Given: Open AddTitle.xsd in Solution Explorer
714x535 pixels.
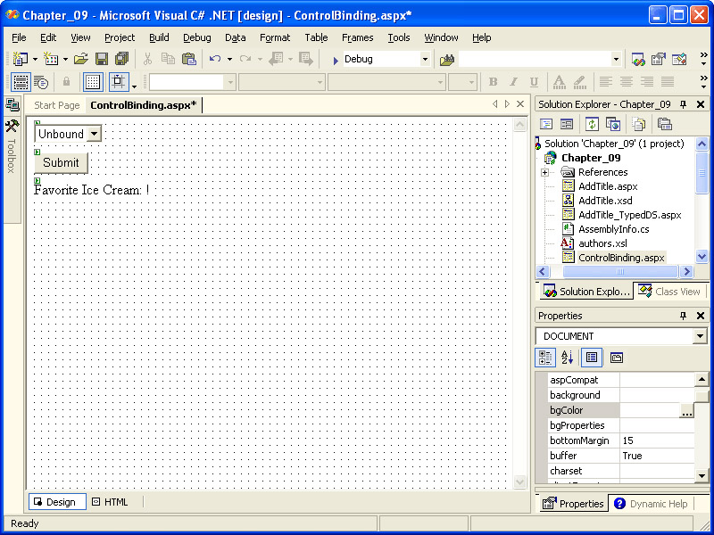Looking at the screenshot, I should tap(604, 201).
